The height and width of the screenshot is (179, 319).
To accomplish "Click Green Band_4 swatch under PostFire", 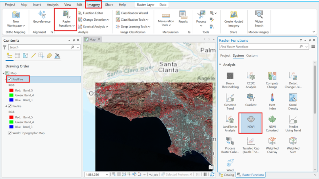I will (x=11, y=95).
